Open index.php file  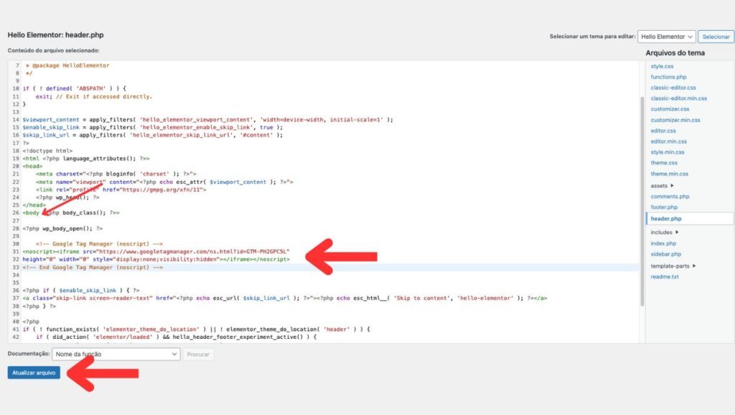(663, 243)
